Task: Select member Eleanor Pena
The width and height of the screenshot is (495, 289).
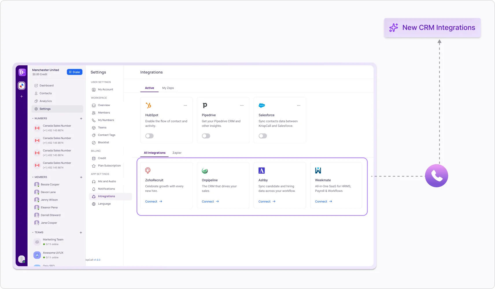Action: coord(46,208)
